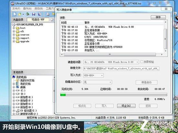Click the CD 驱动器 (I:) drive icon
The height and width of the screenshot is (133, 178).
pyautogui.click(x=17, y=110)
